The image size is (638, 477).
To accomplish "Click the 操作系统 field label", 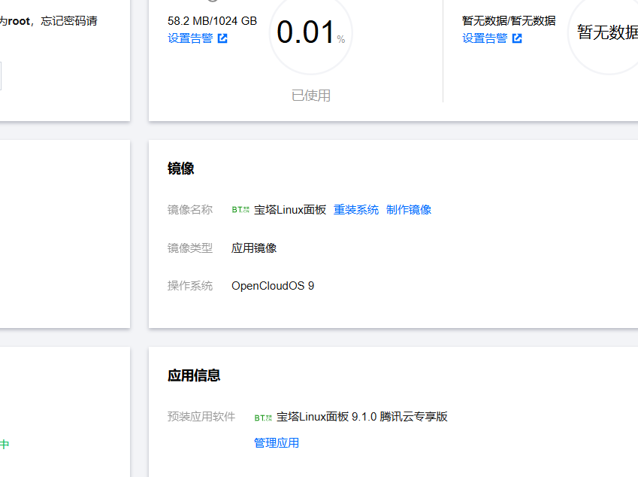I will [x=190, y=286].
